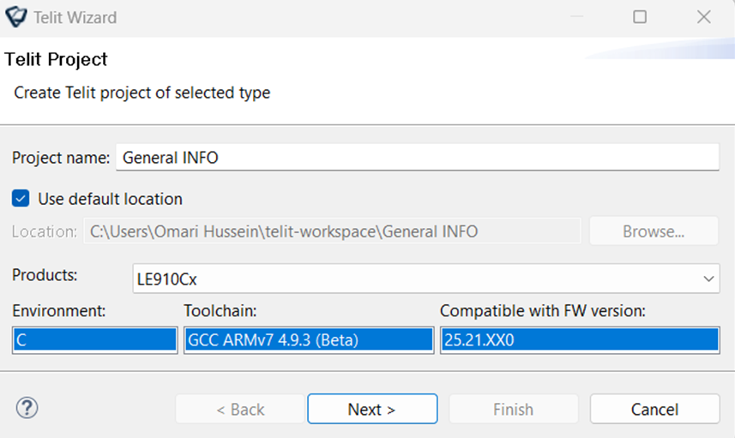Click the Location path field
Image resolution: width=735 pixels, height=438 pixels.
pyautogui.click(x=333, y=231)
